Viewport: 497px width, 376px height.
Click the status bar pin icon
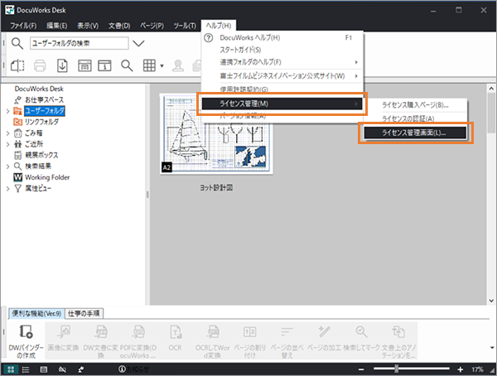(x=81, y=369)
